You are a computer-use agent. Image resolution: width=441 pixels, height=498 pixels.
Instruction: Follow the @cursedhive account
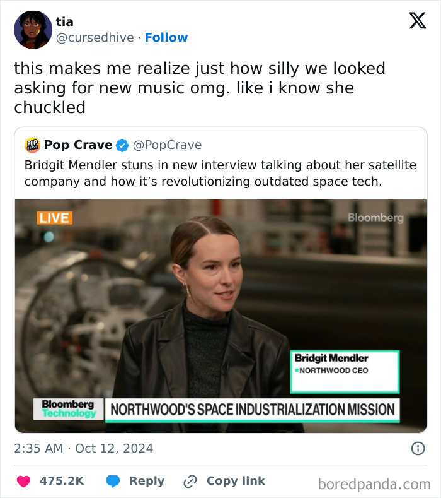click(166, 37)
